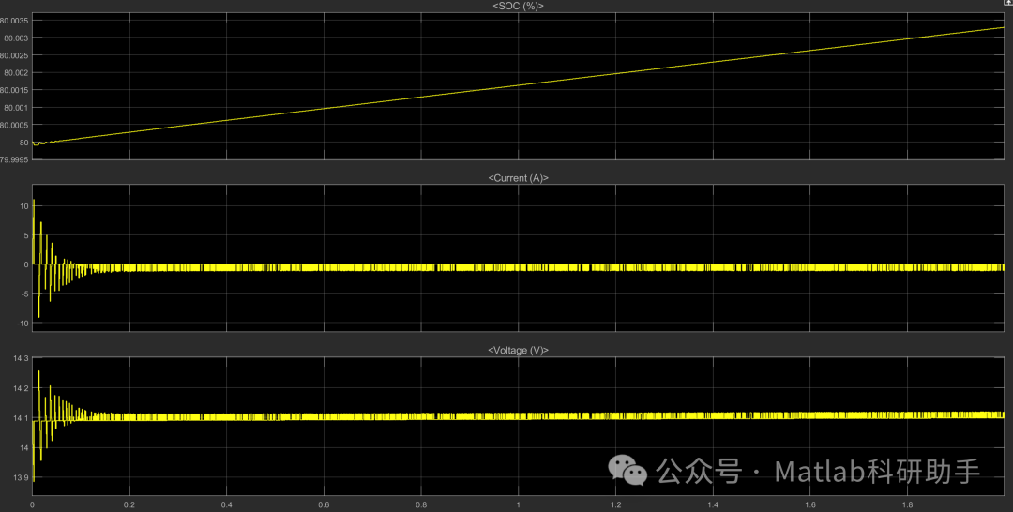The width and height of the screenshot is (1013, 512).
Task: Select the <Voltage (V)> plot title
Action: pyautogui.click(x=518, y=351)
